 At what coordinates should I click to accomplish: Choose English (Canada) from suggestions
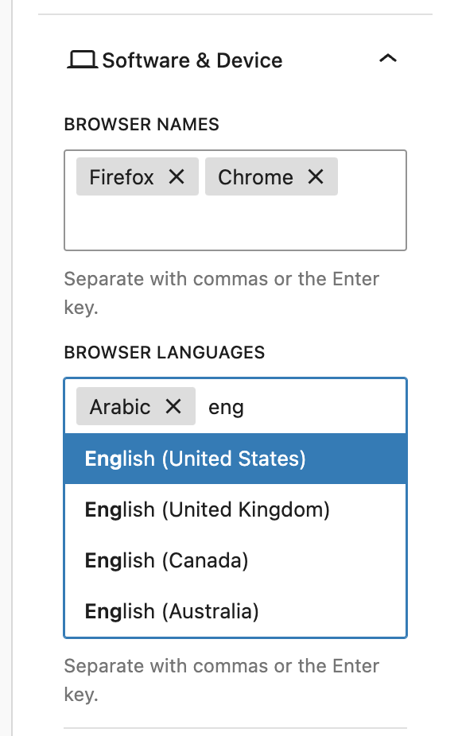click(235, 560)
